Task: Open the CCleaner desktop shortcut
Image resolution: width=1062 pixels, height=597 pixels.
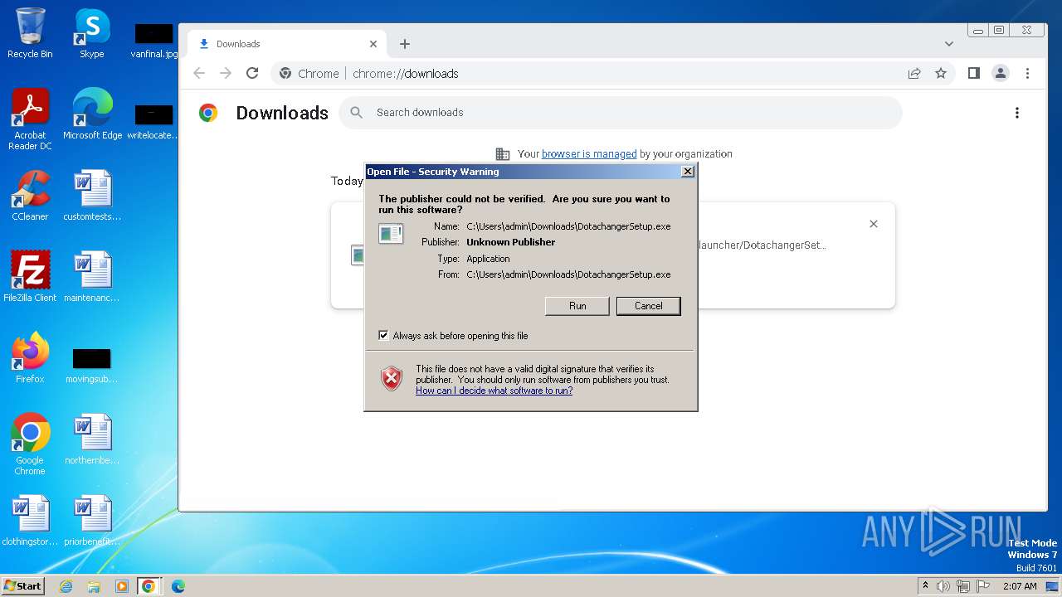Action: tap(30, 196)
